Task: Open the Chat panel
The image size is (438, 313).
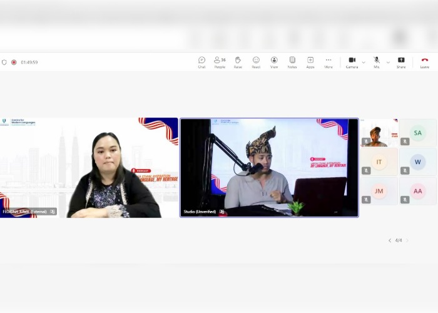Action: tap(201, 61)
